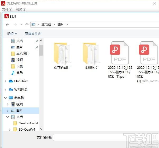Open the 帮助(Z) menu

click(21, 9)
